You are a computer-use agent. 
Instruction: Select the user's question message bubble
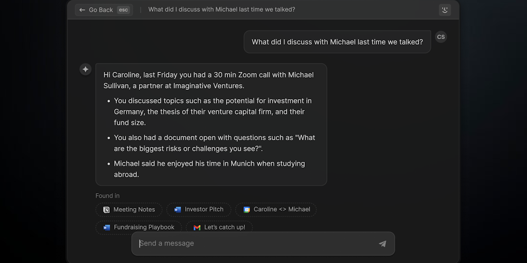(337, 42)
